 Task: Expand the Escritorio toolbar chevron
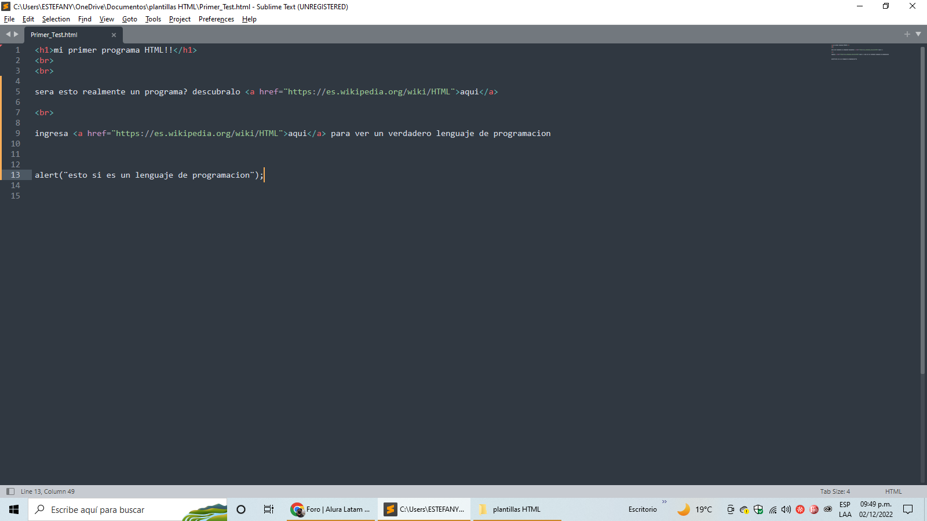[x=665, y=501]
